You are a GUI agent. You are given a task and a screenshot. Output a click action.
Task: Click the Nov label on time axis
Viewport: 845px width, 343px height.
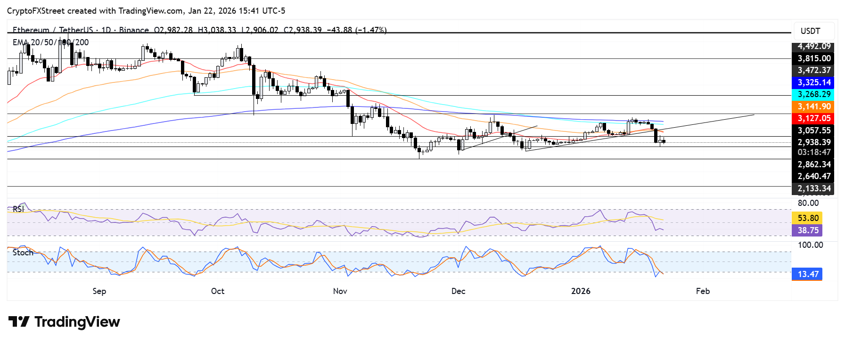tap(340, 291)
